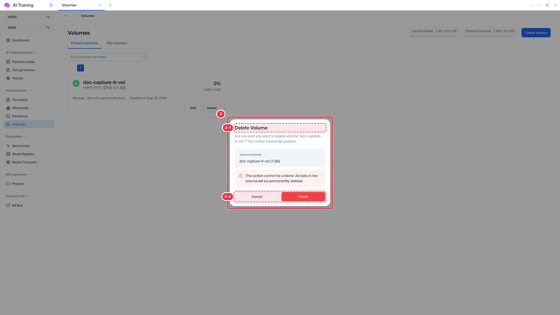The height and width of the screenshot is (315, 560).
Task: Click the Volume Usage progress bar
Action: 434,36
